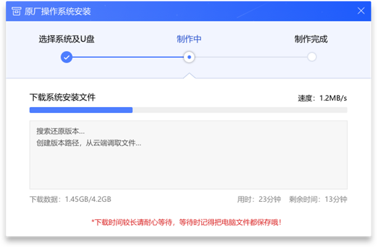Click the 用时: 23分钟 text

(259, 199)
